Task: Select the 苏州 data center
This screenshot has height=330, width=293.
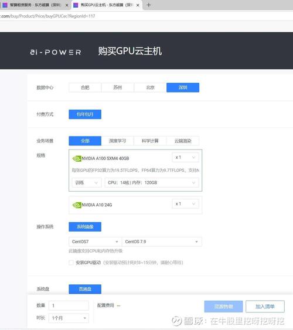Action: (118, 87)
